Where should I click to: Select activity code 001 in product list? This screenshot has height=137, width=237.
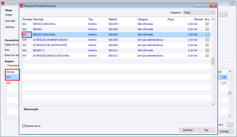24,24
